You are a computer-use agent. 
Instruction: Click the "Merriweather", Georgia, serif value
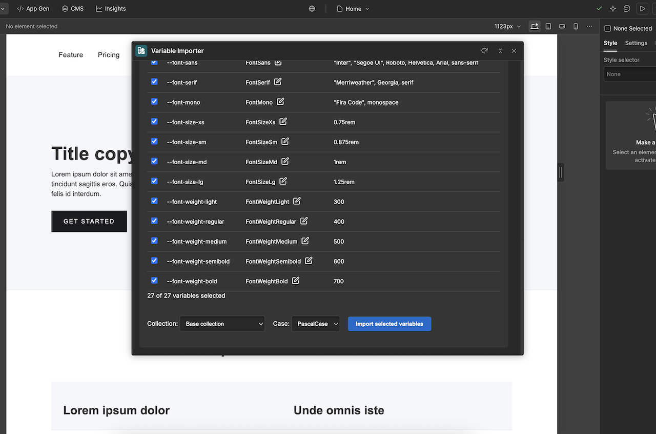tap(374, 82)
